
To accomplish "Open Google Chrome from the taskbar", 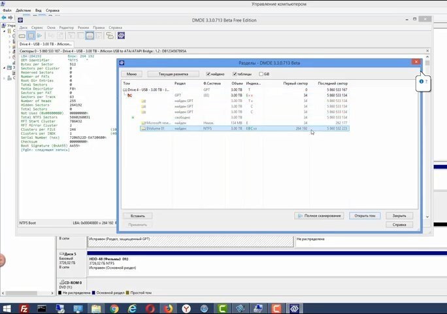I will point(114,309).
